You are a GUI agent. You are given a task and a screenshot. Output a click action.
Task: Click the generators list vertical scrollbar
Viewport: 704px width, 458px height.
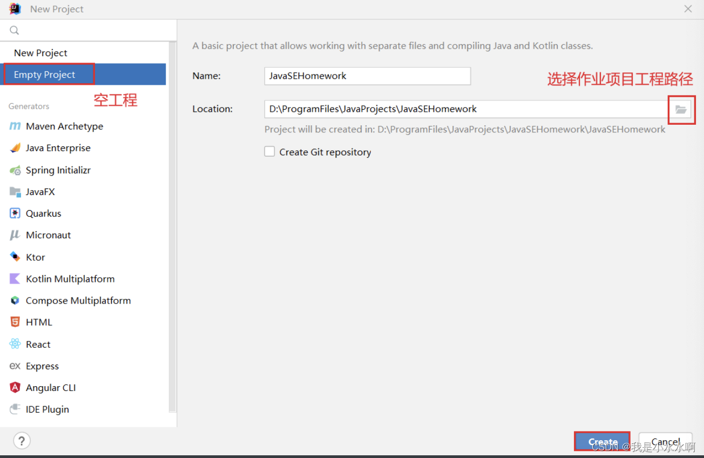(172, 227)
